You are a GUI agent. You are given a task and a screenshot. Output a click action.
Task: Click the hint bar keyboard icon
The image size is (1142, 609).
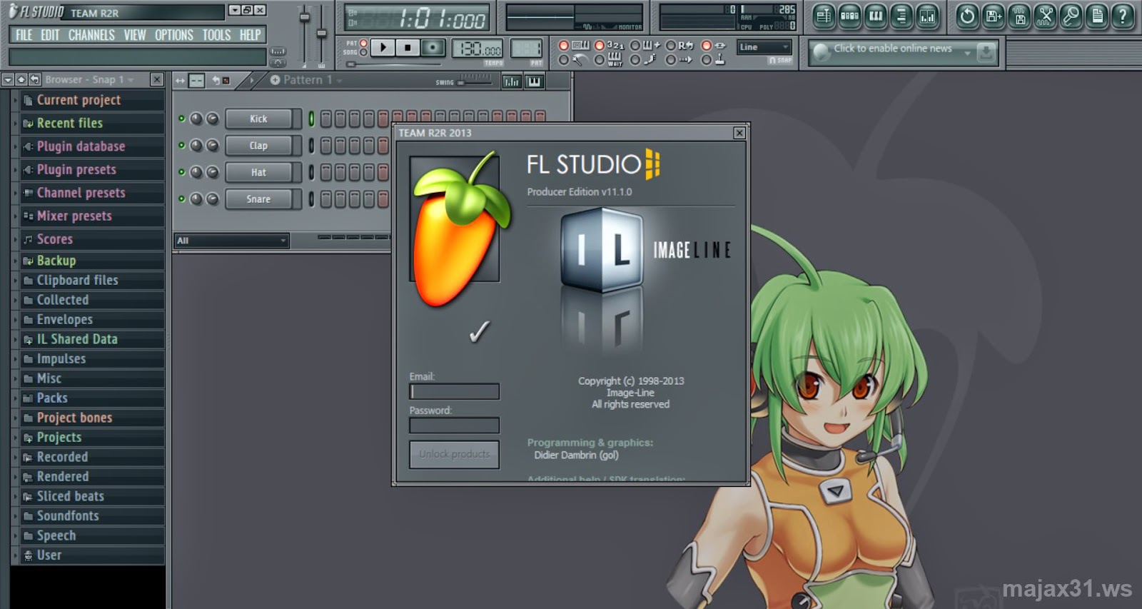tap(278, 51)
